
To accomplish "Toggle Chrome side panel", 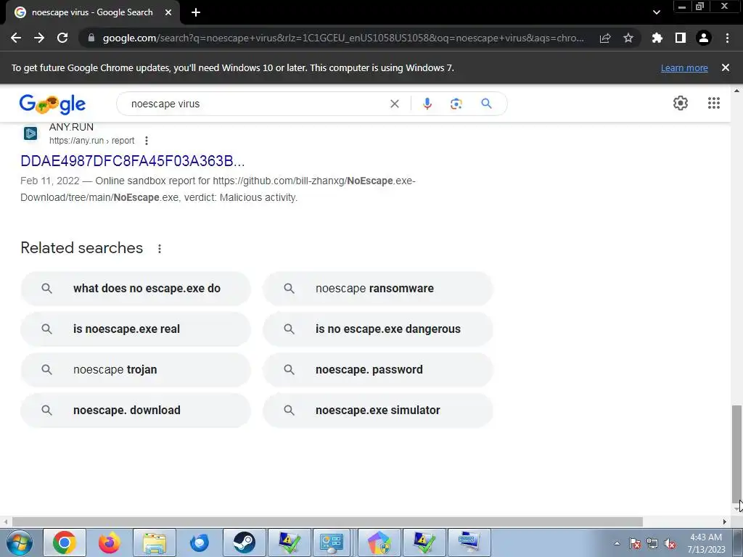I will (681, 38).
